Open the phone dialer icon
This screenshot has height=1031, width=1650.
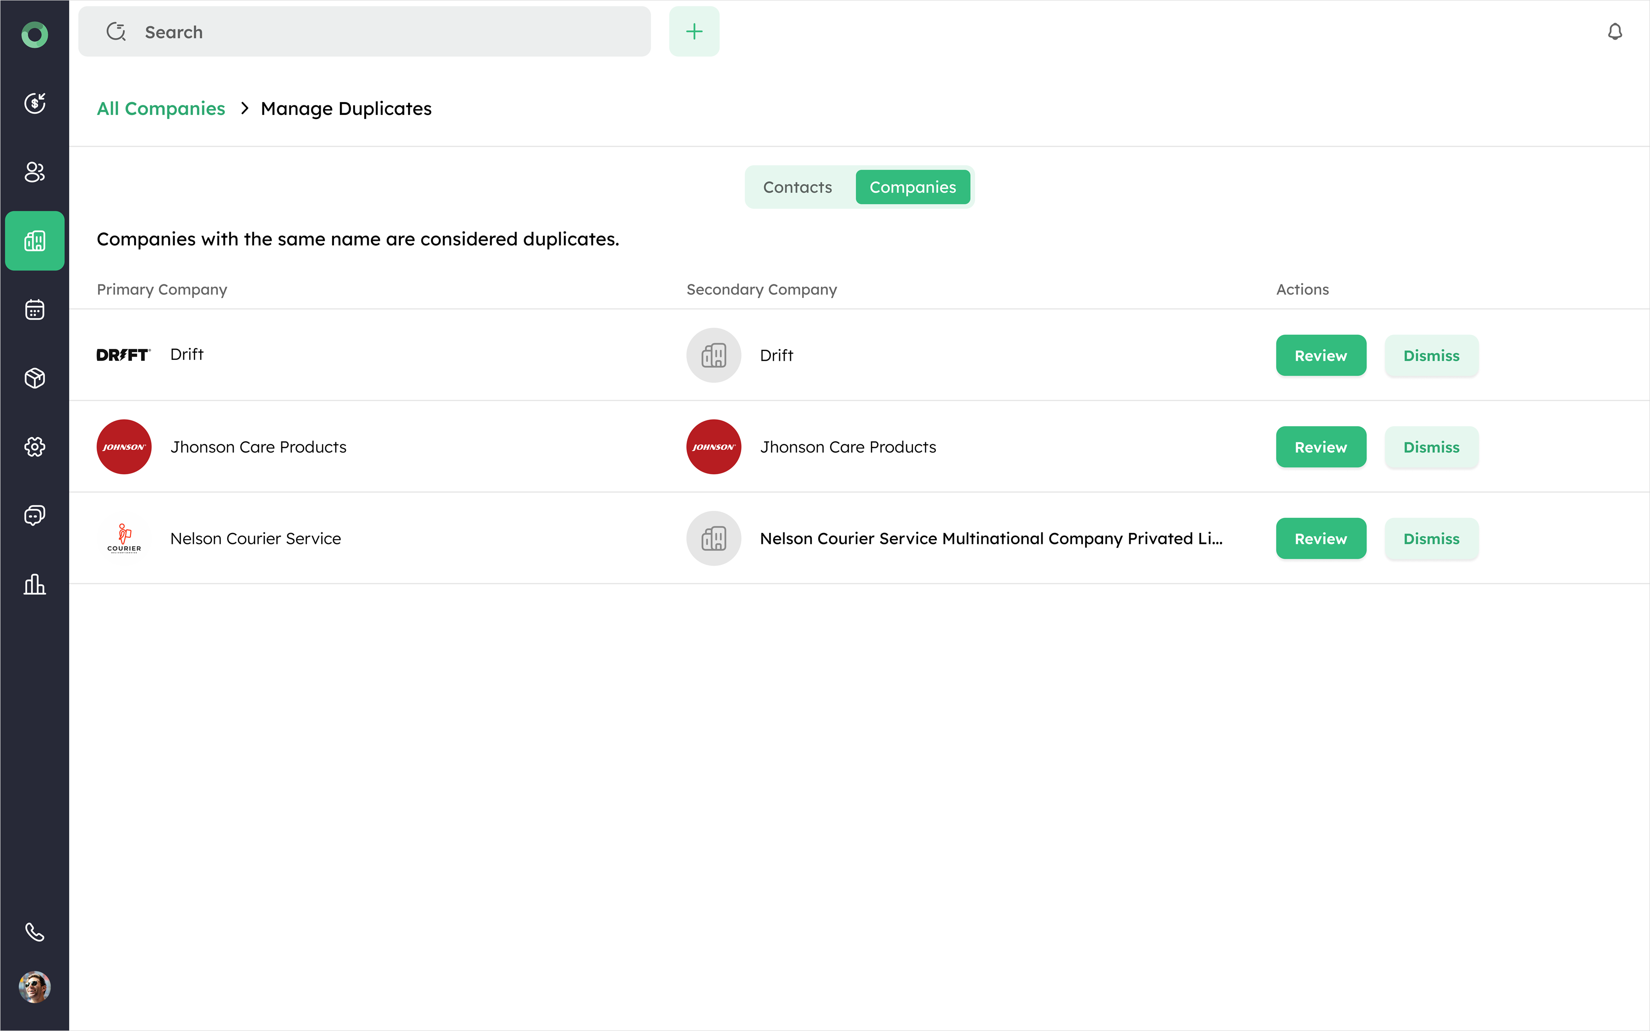pyautogui.click(x=34, y=932)
